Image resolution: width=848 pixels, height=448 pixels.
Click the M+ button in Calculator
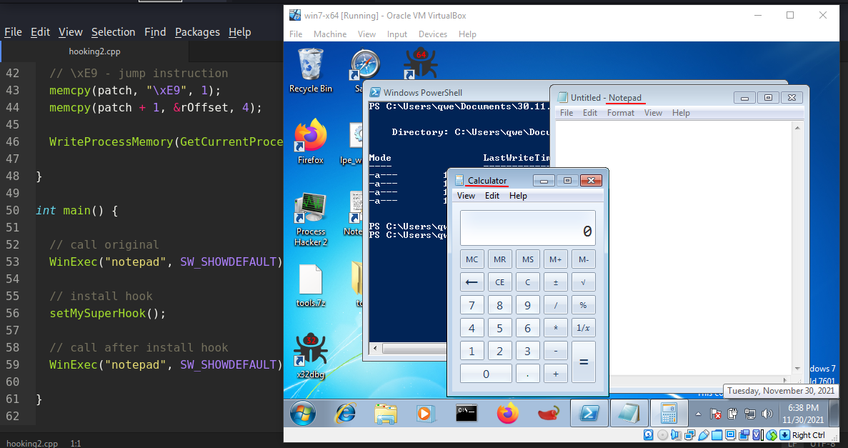click(x=555, y=259)
